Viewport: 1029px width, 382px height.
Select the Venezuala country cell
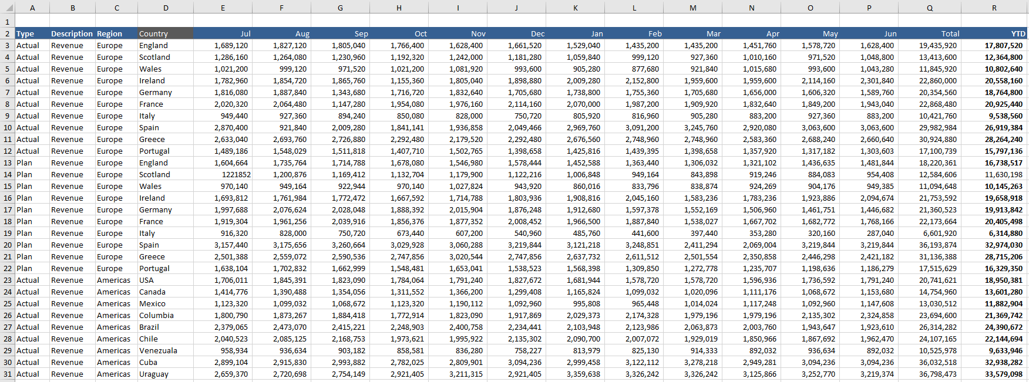(166, 350)
